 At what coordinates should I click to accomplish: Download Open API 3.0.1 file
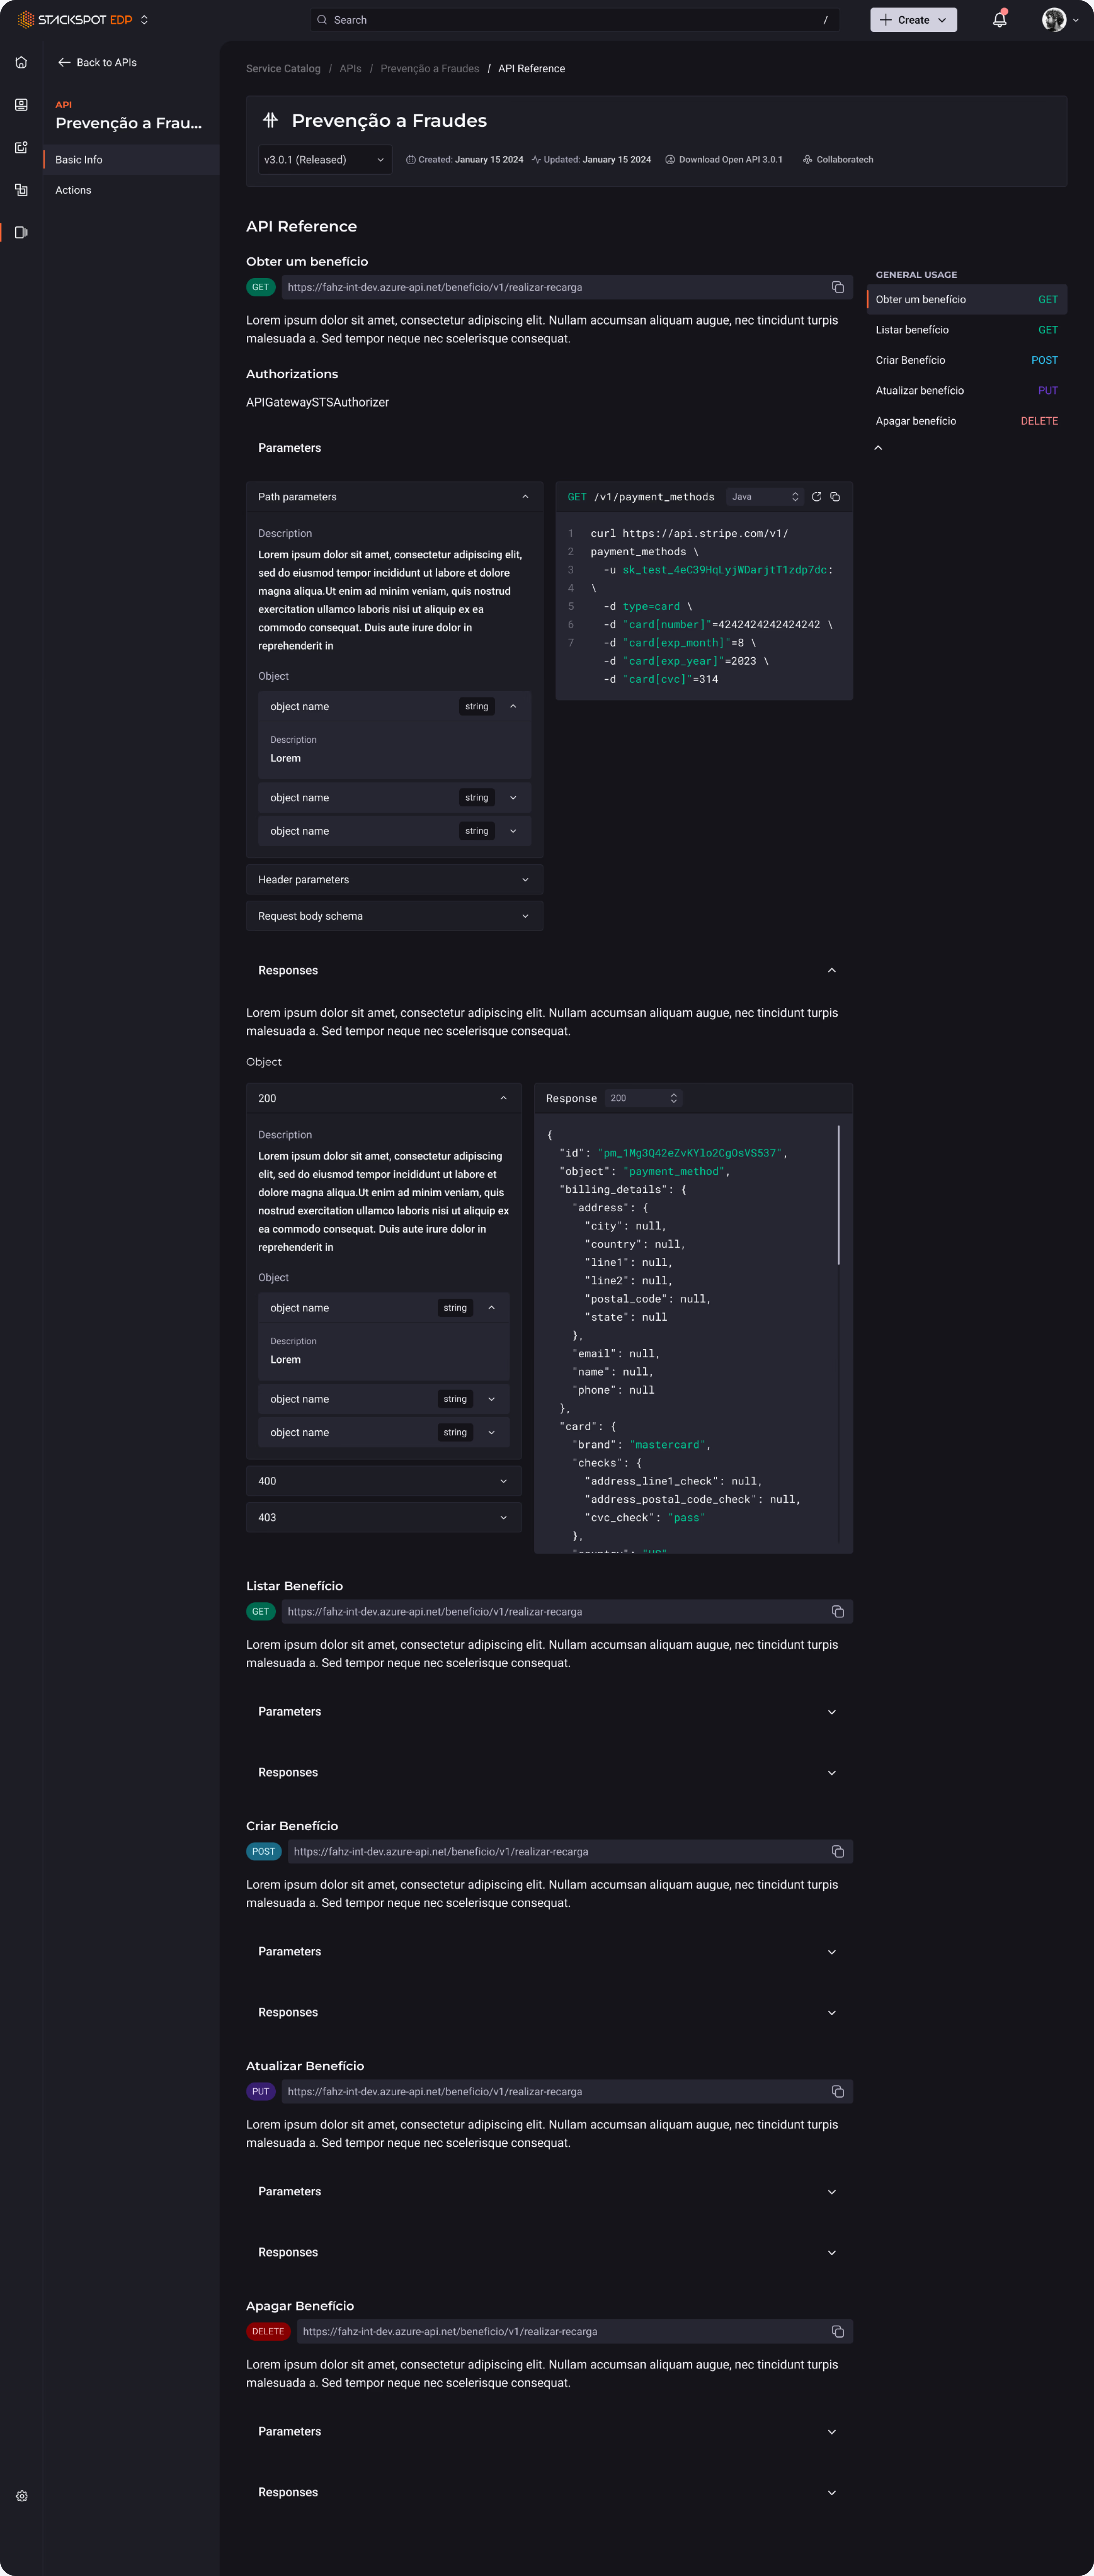[x=724, y=160]
